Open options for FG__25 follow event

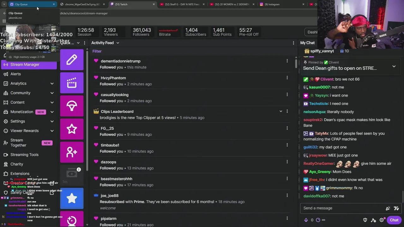tap(287, 128)
